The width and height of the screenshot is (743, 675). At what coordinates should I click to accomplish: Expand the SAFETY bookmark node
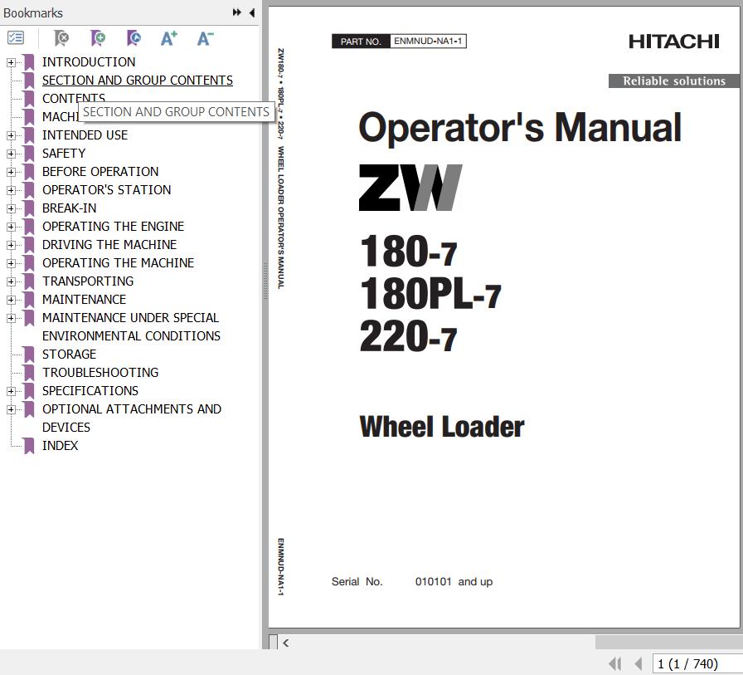tap(11, 154)
